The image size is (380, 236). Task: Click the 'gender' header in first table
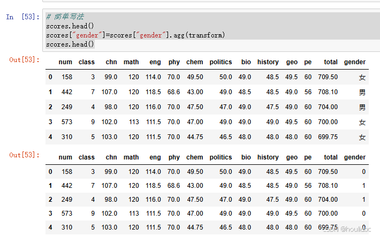click(354, 62)
